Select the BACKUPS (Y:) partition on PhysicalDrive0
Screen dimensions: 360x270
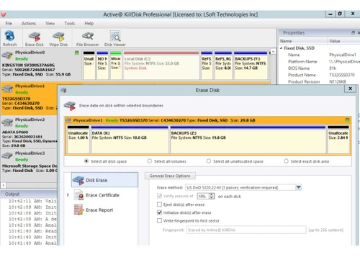tap(251, 65)
